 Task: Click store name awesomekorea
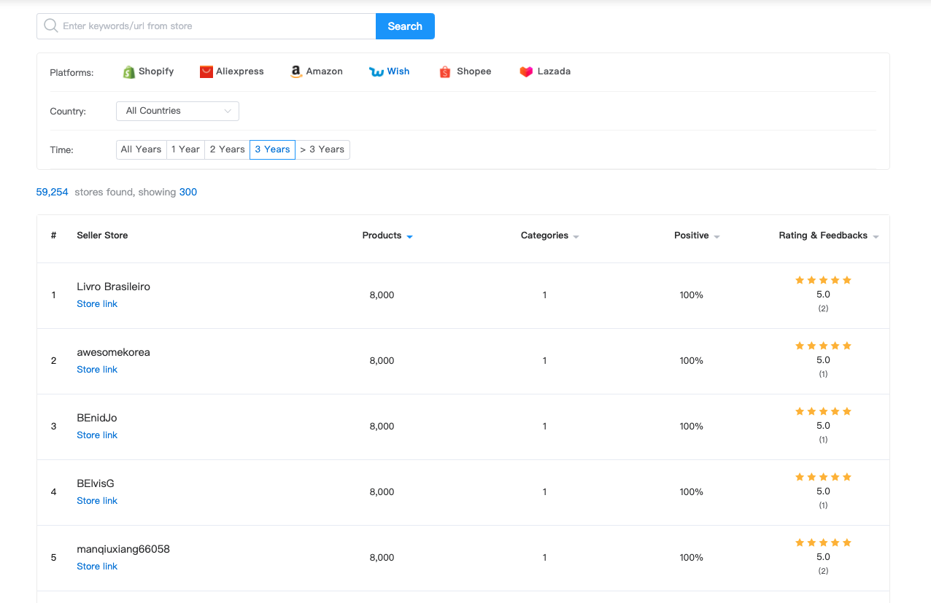(113, 352)
